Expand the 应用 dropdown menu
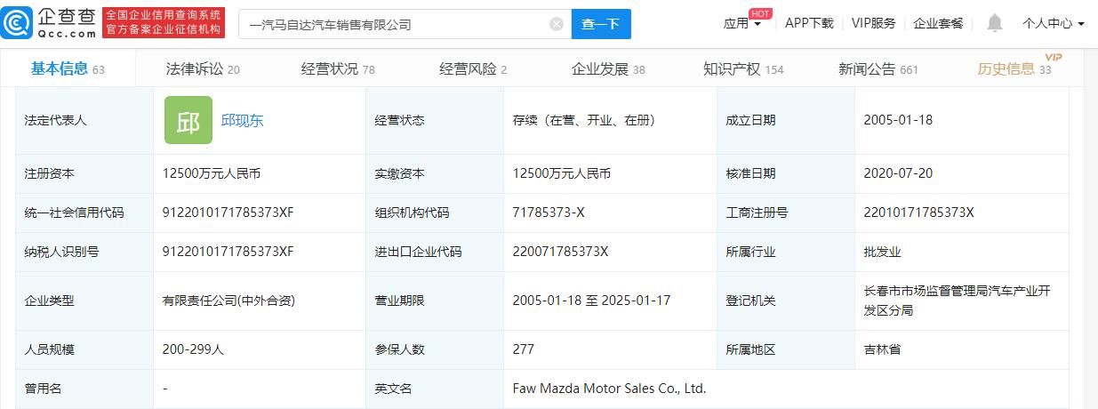The height and width of the screenshot is (409, 1098). (742, 24)
